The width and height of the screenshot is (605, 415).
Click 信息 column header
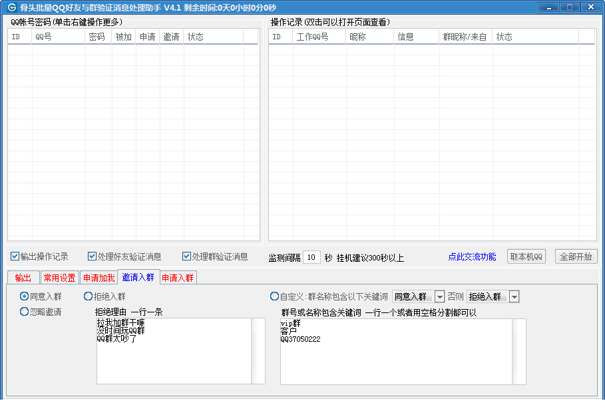pyautogui.click(x=417, y=37)
